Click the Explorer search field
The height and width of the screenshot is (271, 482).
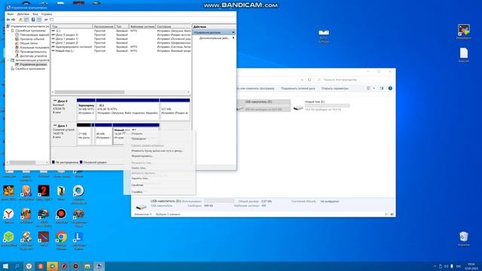tap(353, 80)
